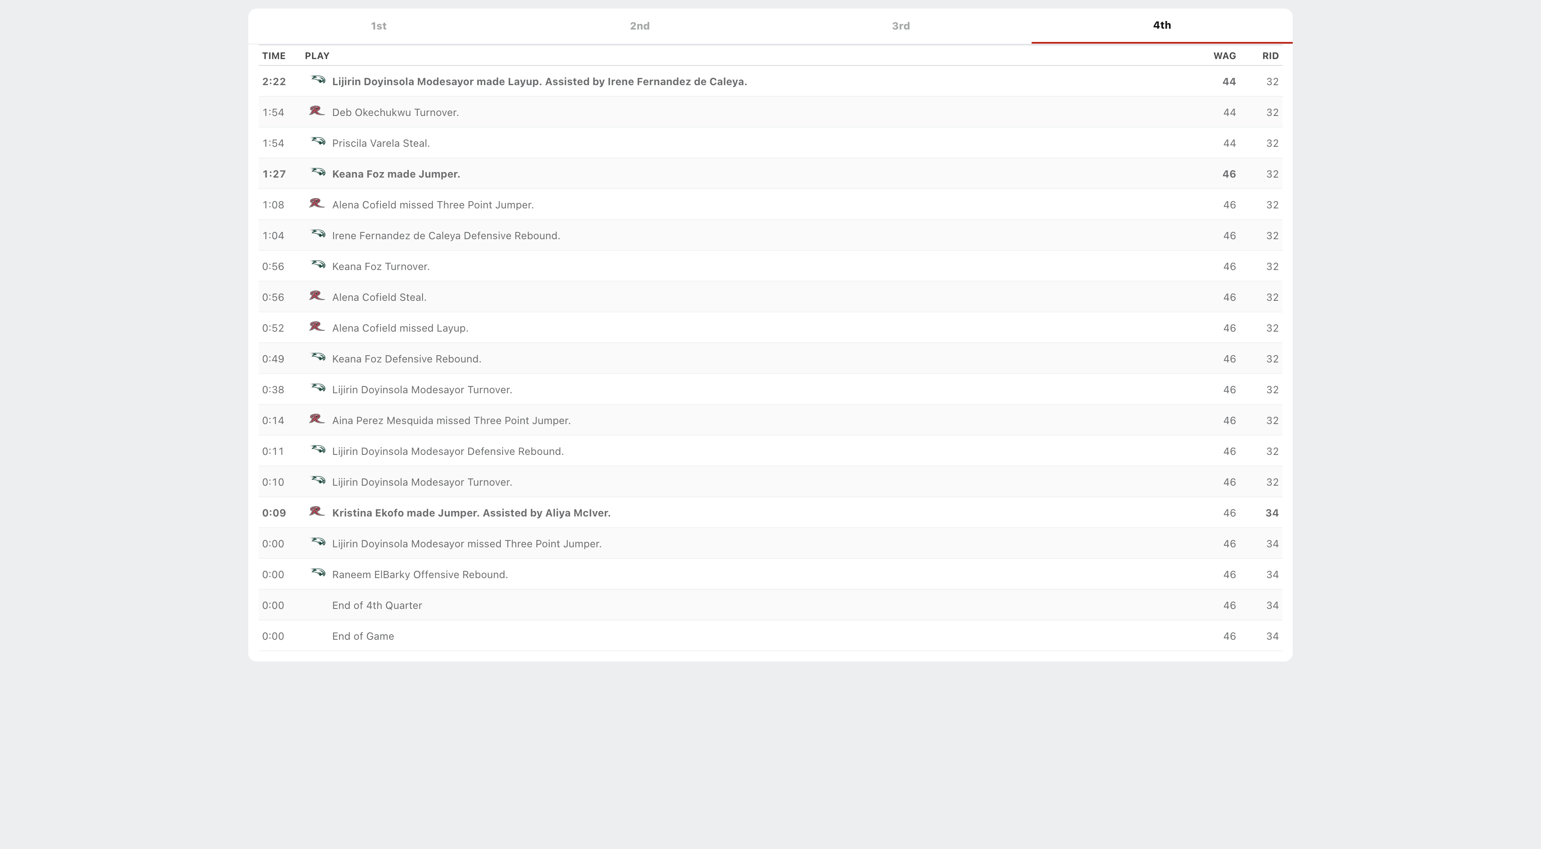Click Rider logo on Aina Perez Mesquida row
1541x849 pixels.
pyautogui.click(x=316, y=419)
